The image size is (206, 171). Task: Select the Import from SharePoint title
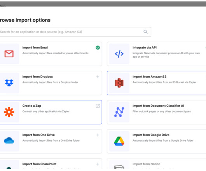click(39, 164)
